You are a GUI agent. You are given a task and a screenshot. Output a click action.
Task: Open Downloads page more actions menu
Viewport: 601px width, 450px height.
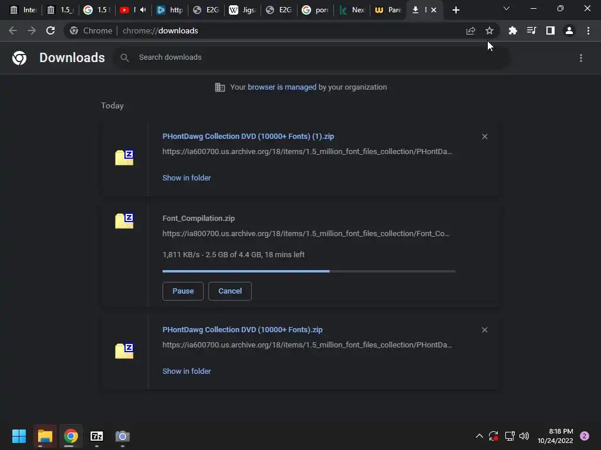coord(581,58)
